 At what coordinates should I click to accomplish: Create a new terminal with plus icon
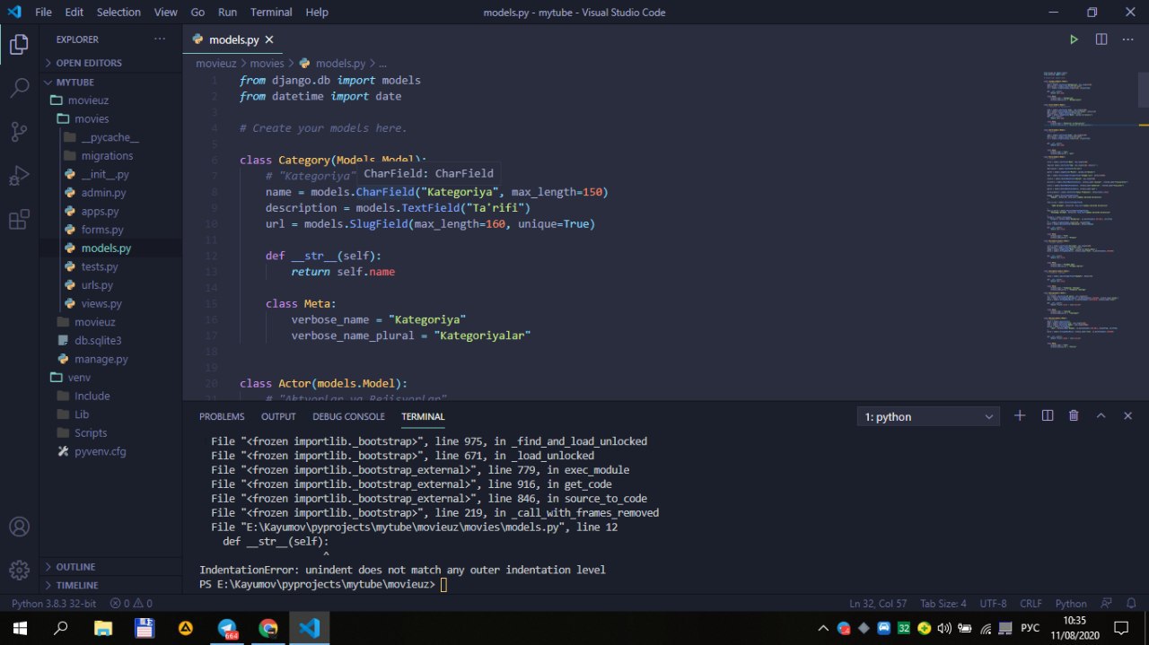tap(1020, 415)
